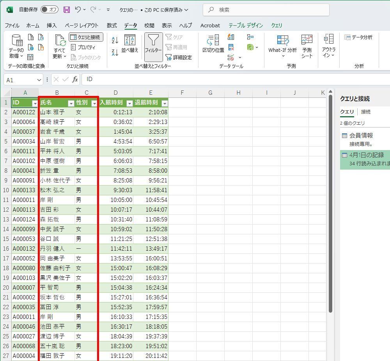This screenshot has height=361, width=390.
Task: Select the 会員情報 query in the pane
Action: (x=365, y=140)
